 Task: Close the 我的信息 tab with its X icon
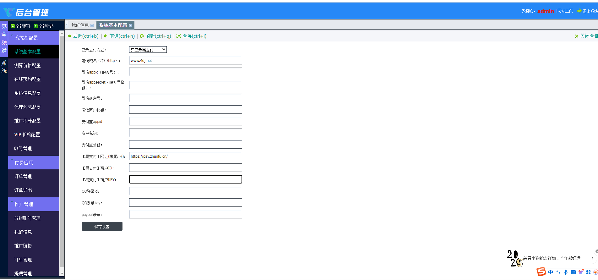(x=92, y=25)
